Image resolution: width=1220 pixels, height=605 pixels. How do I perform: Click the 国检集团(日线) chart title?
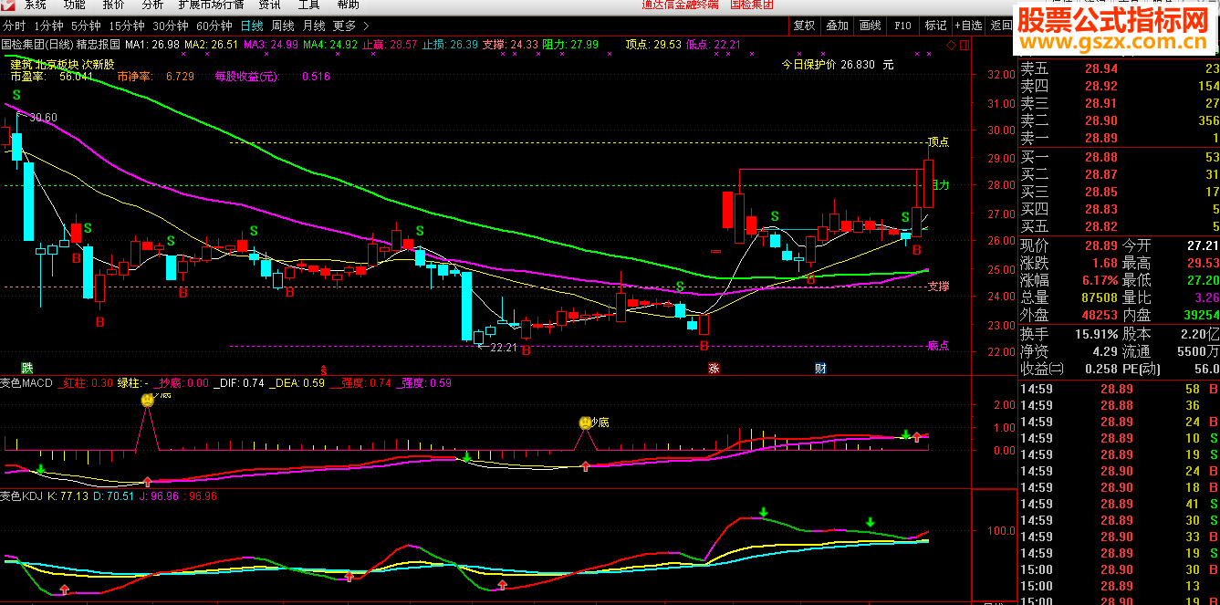pyautogui.click(x=37, y=45)
